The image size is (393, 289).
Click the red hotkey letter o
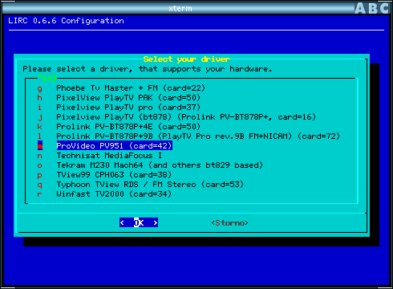click(x=40, y=165)
